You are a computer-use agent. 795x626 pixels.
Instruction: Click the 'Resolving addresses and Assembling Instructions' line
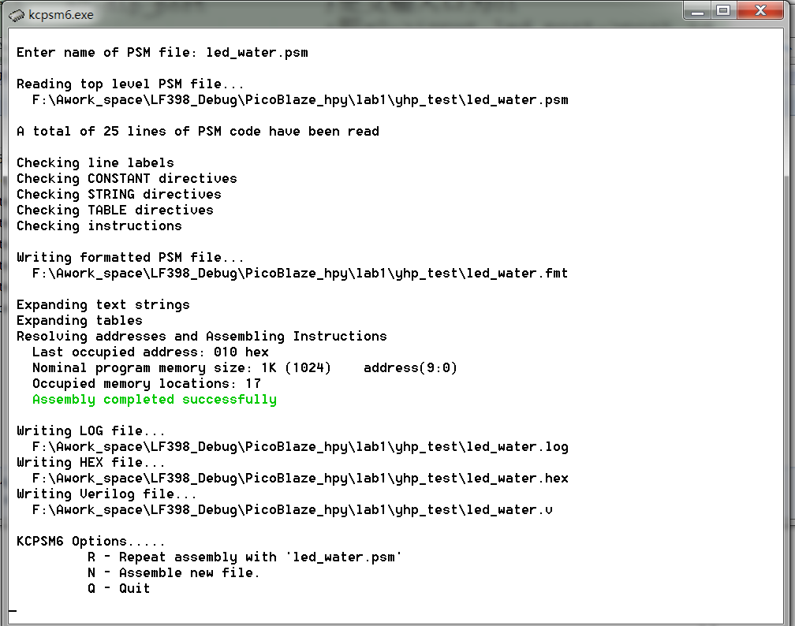coord(202,336)
